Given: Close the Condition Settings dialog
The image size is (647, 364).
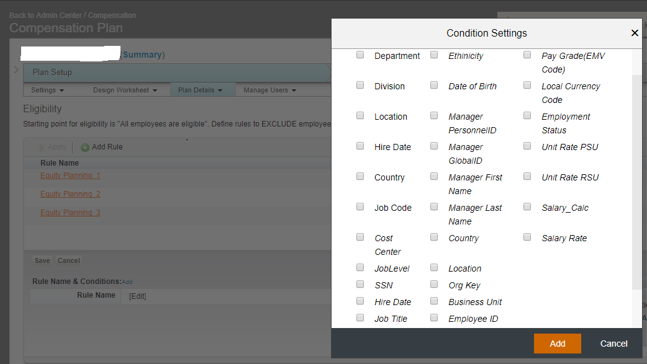Looking at the screenshot, I should pyautogui.click(x=635, y=33).
